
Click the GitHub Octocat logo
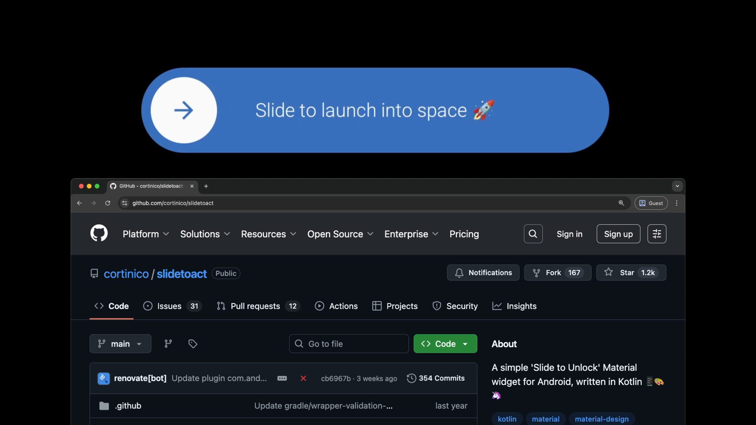coord(99,233)
